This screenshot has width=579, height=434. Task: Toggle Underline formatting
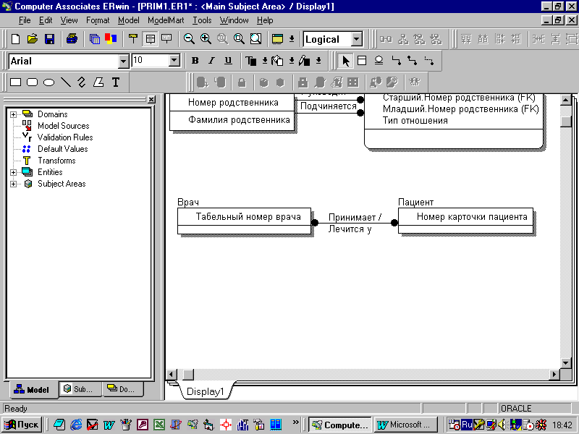click(x=228, y=61)
